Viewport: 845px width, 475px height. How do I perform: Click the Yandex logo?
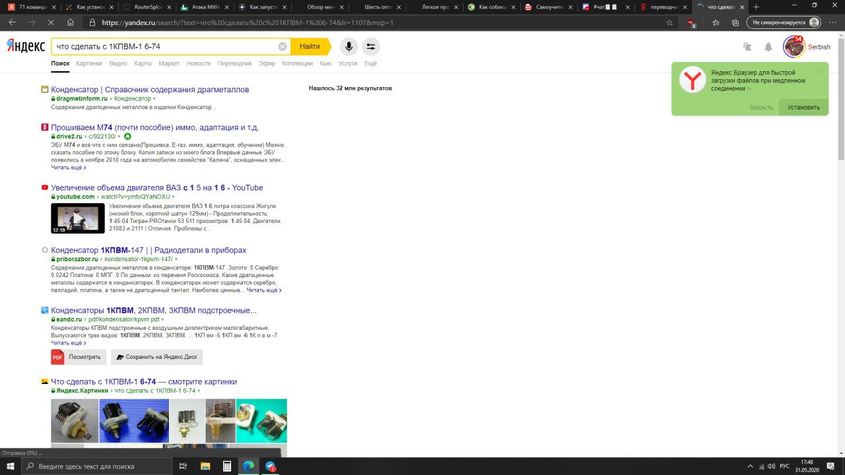(x=26, y=46)
